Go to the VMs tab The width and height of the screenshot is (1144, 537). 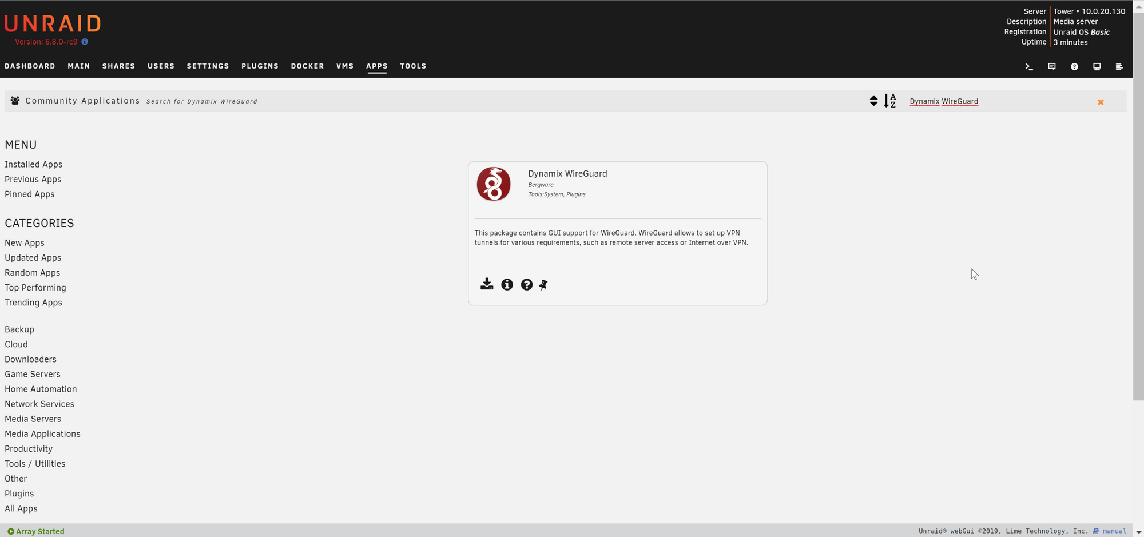click(345, 66)
